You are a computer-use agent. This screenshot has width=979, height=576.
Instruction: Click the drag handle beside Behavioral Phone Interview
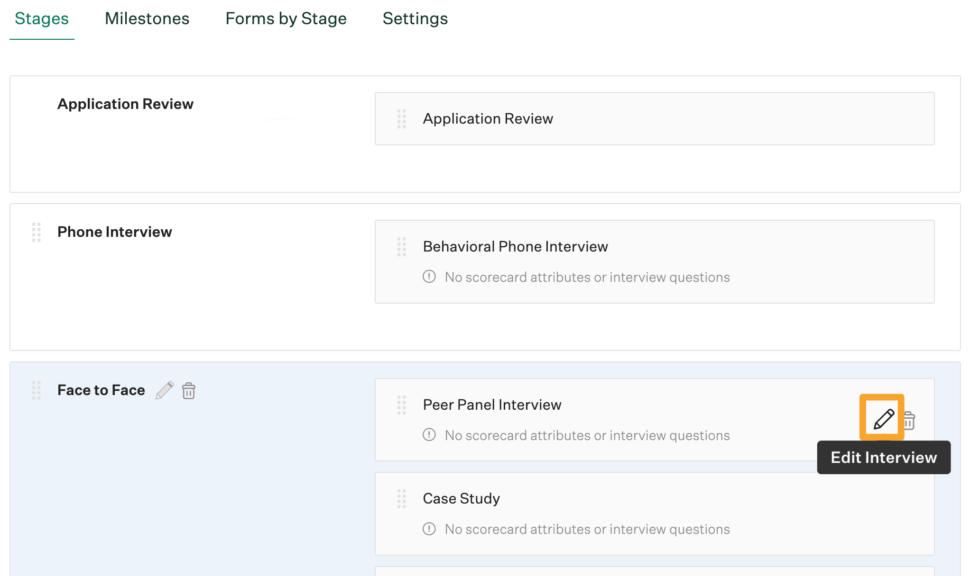401,247
